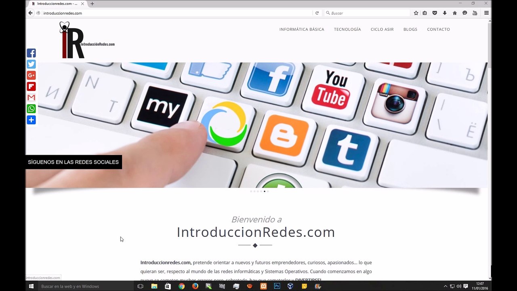Viewport: 517px width, 291px height.
Task: Select the second slider pagination dot
Action: 254,191
